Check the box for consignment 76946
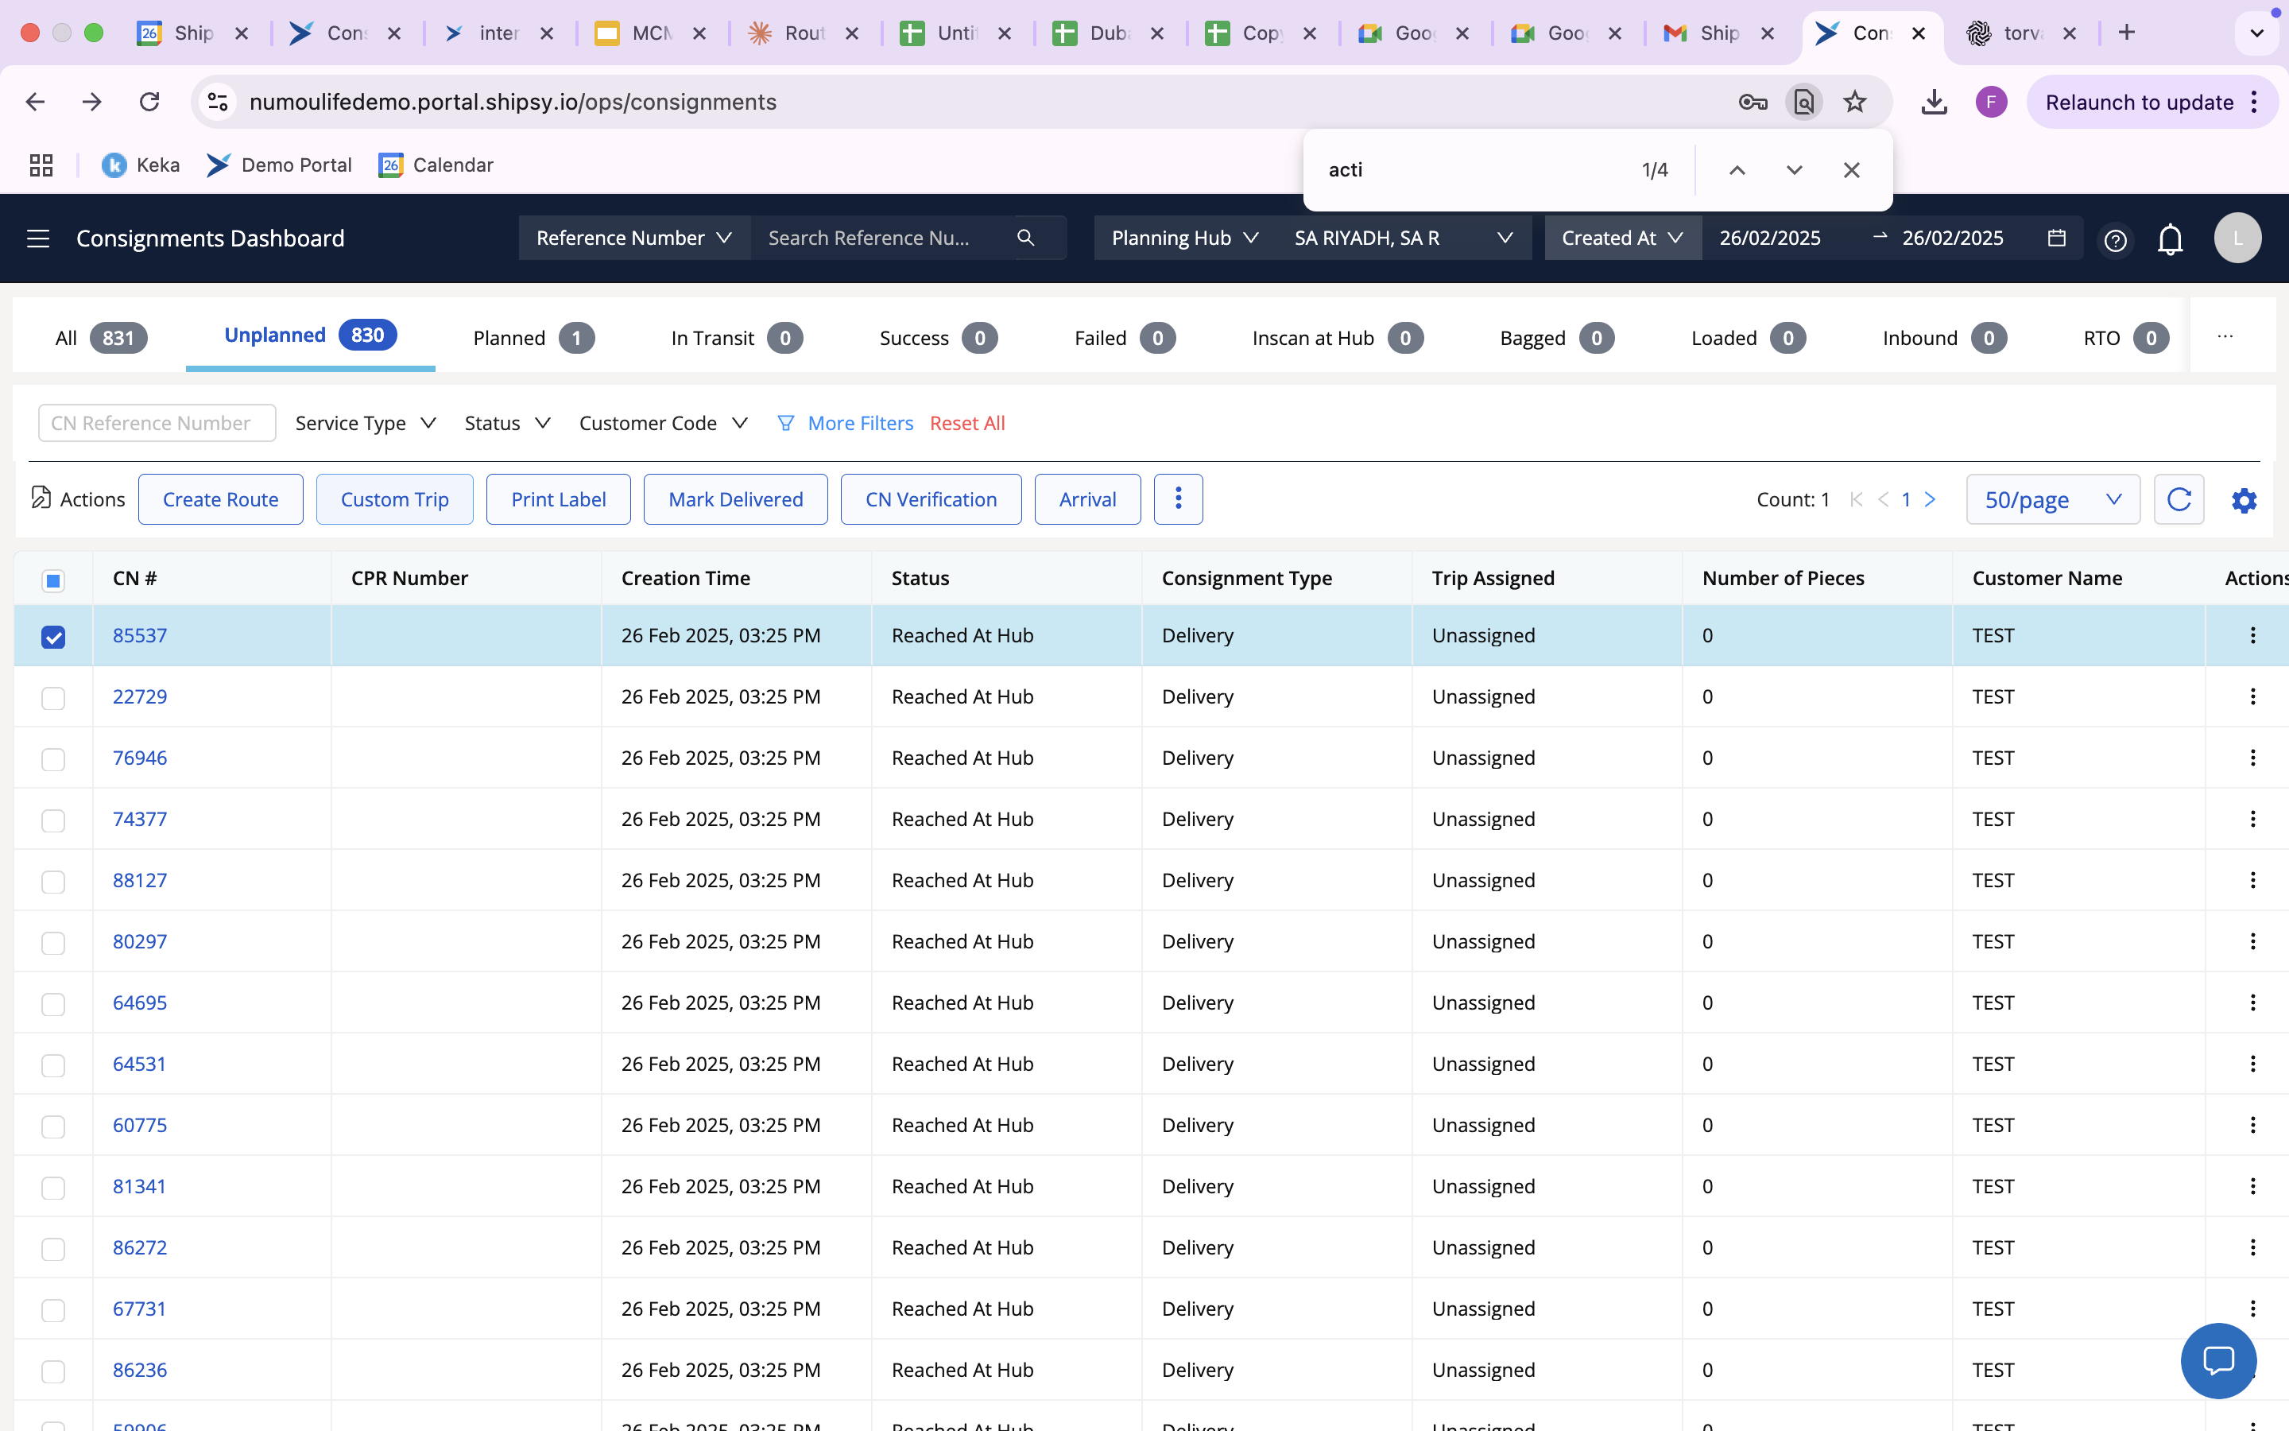2289x1431 pixels. (53, 759)
